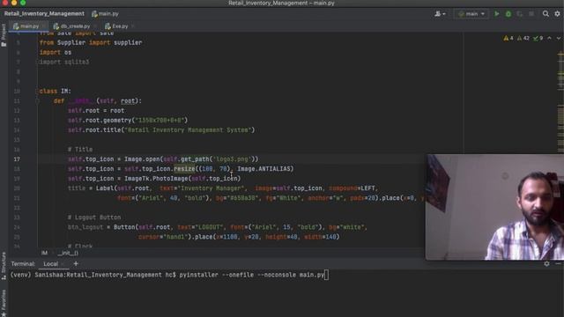Close the Local terminal session tab
Screen dimensions: 564x317
pos(63,264)
